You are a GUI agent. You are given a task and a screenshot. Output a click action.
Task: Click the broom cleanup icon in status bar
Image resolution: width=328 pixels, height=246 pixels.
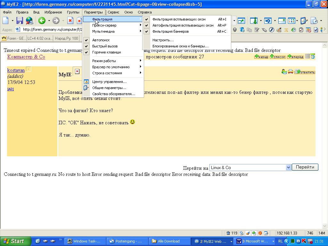point(248,233)
